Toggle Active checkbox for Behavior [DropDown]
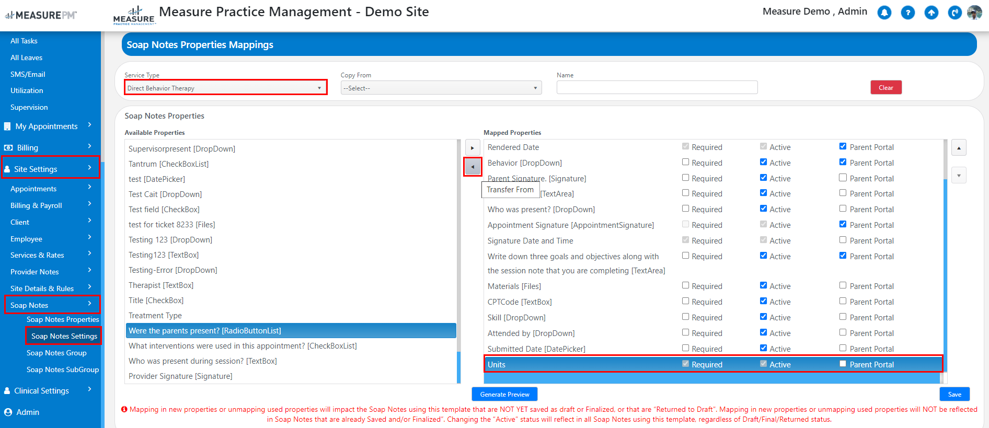 pos(763,162)
